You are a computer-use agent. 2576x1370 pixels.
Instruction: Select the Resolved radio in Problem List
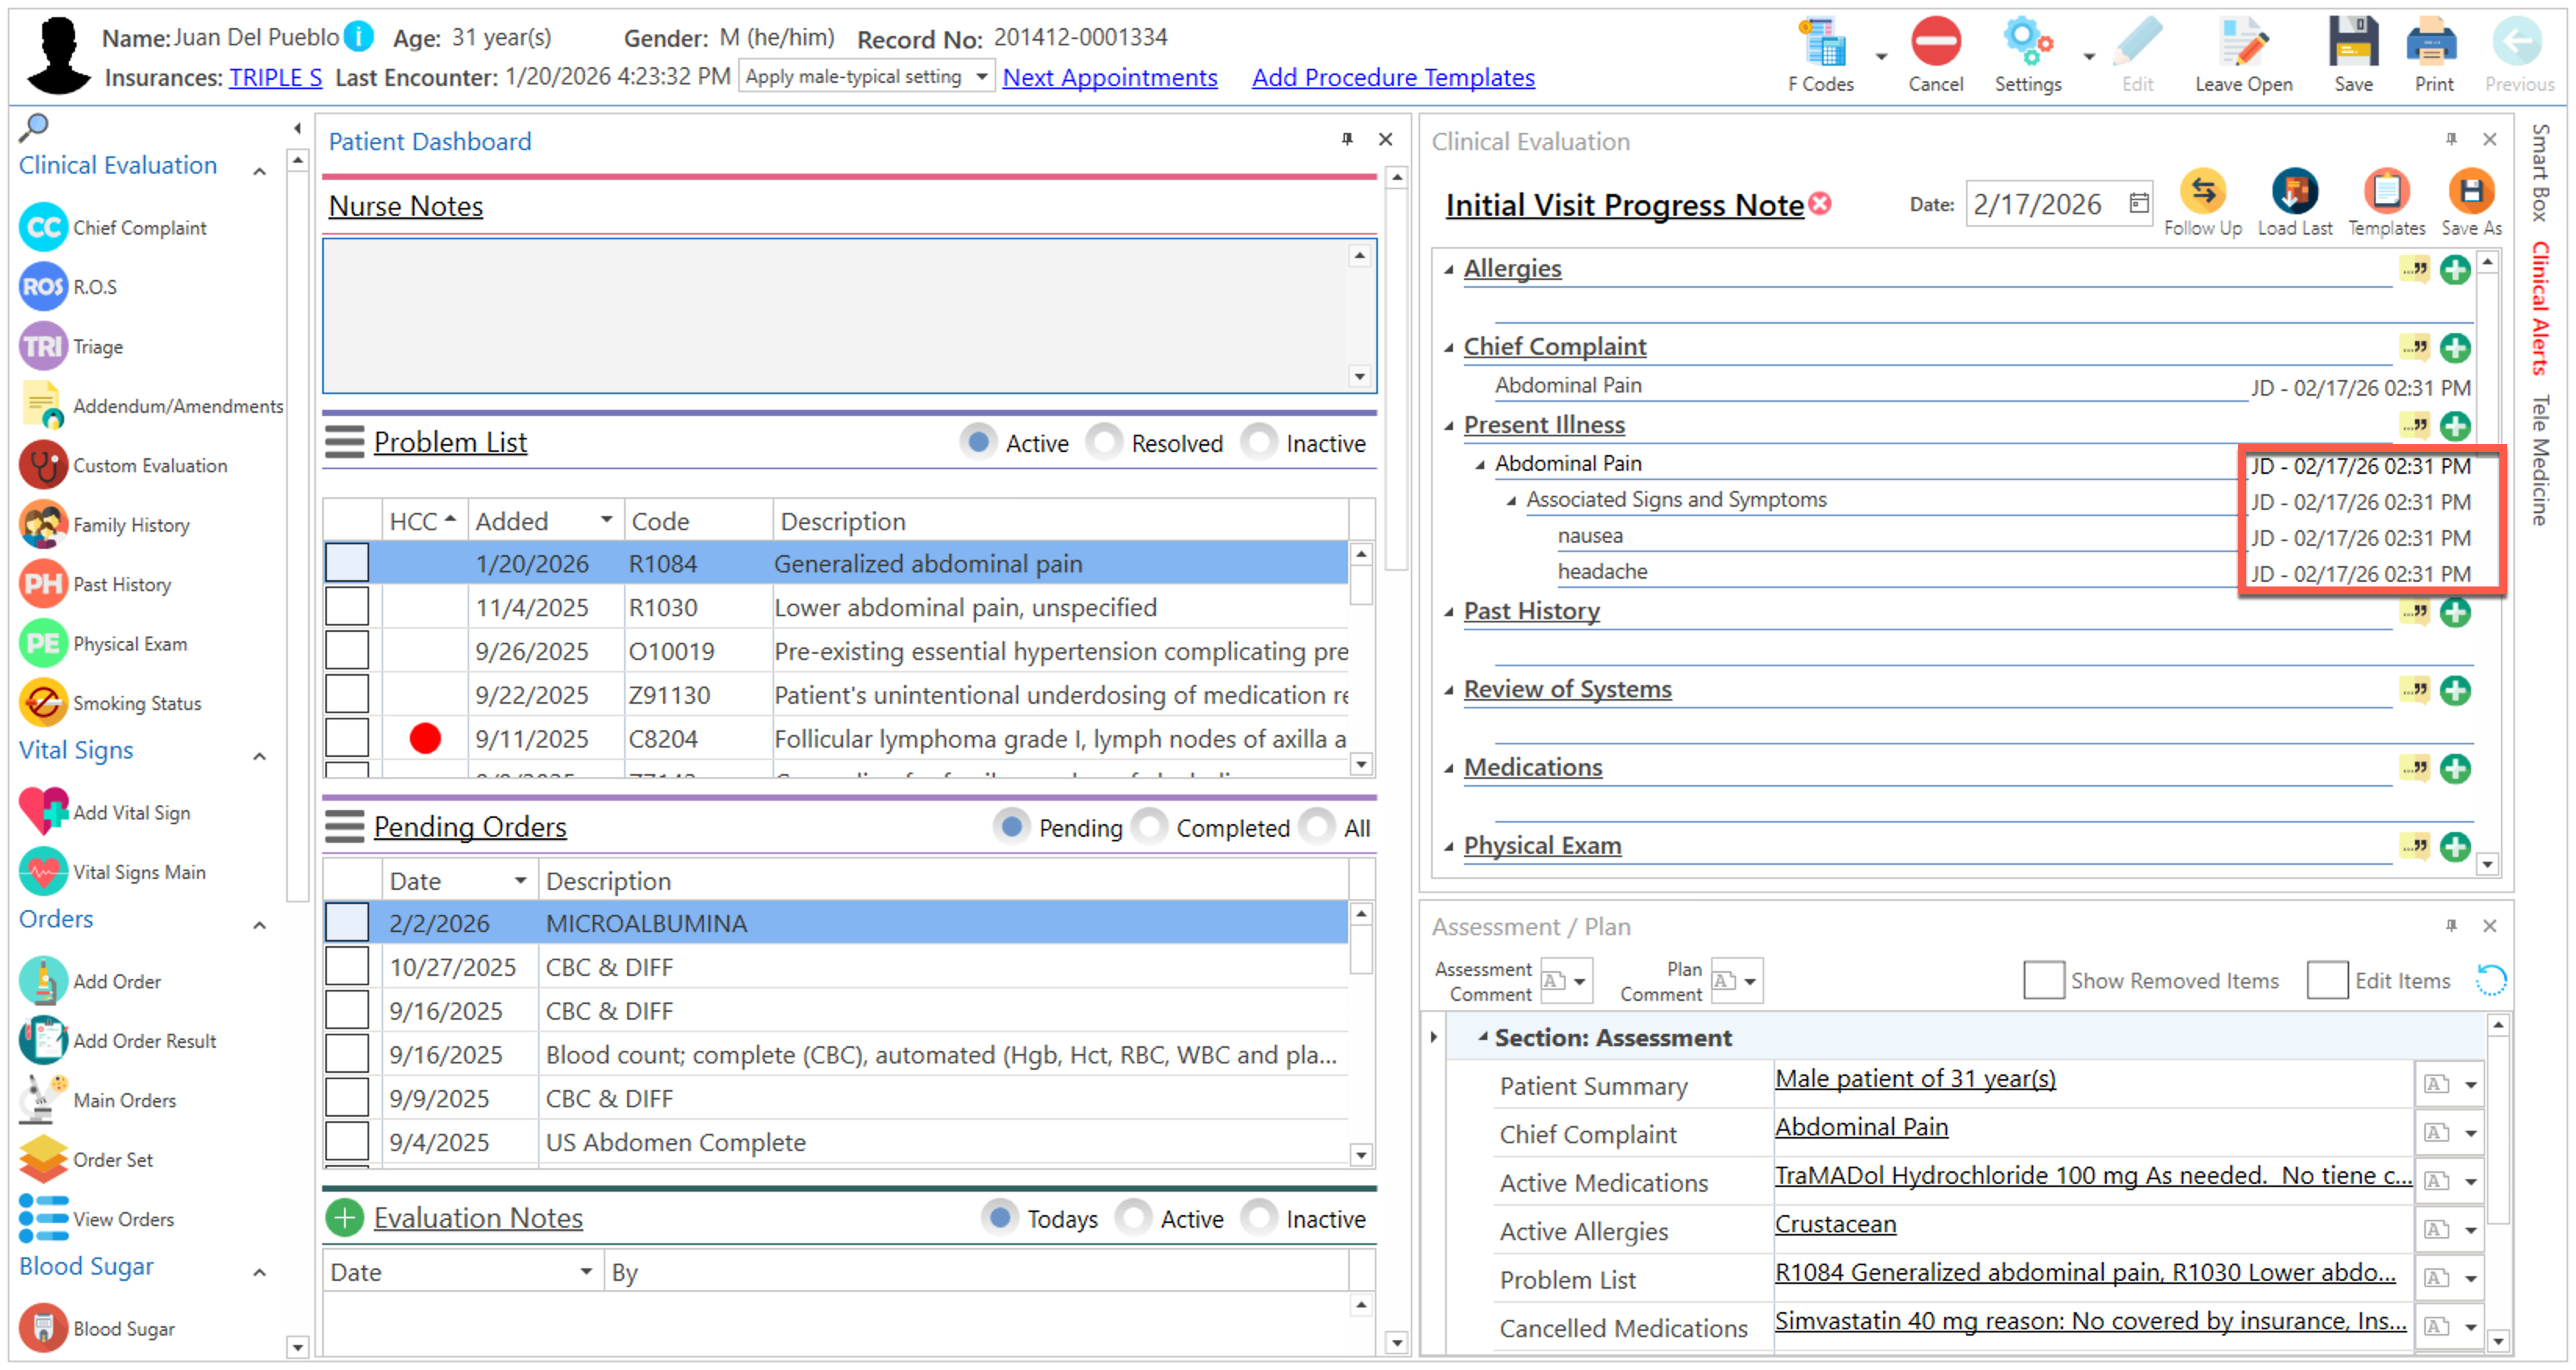1105,442
